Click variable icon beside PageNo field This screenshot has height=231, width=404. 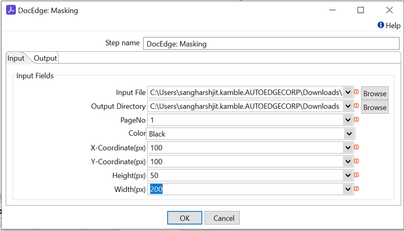(x=356, y=119)
